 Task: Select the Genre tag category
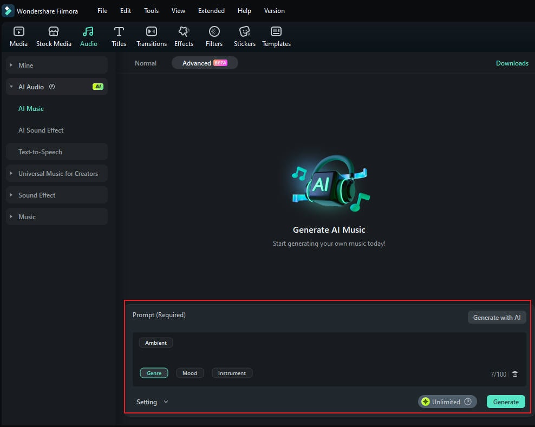click(x=154, y=373)
